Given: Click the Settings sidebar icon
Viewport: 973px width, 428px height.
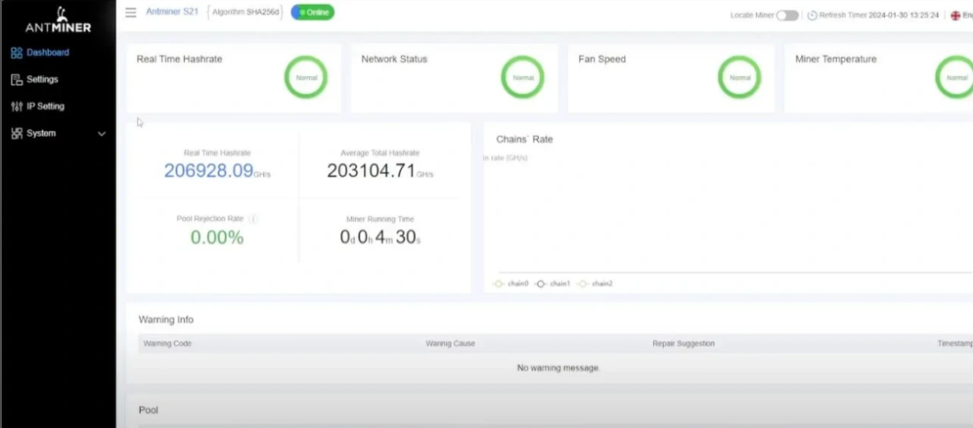Looking at the screenshot, I should point(17,79).
